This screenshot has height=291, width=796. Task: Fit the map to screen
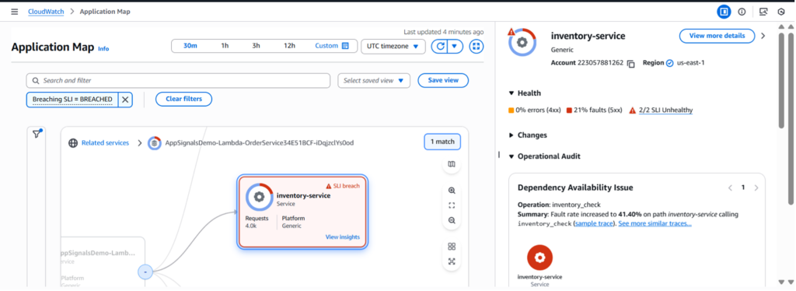click(x=452, y=205)
